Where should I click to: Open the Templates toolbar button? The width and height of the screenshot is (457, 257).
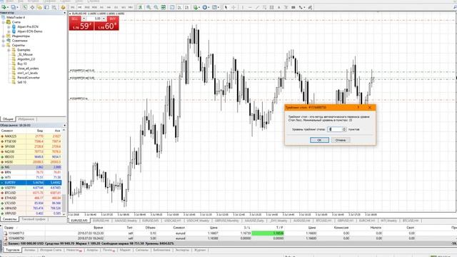pos(214,7)
